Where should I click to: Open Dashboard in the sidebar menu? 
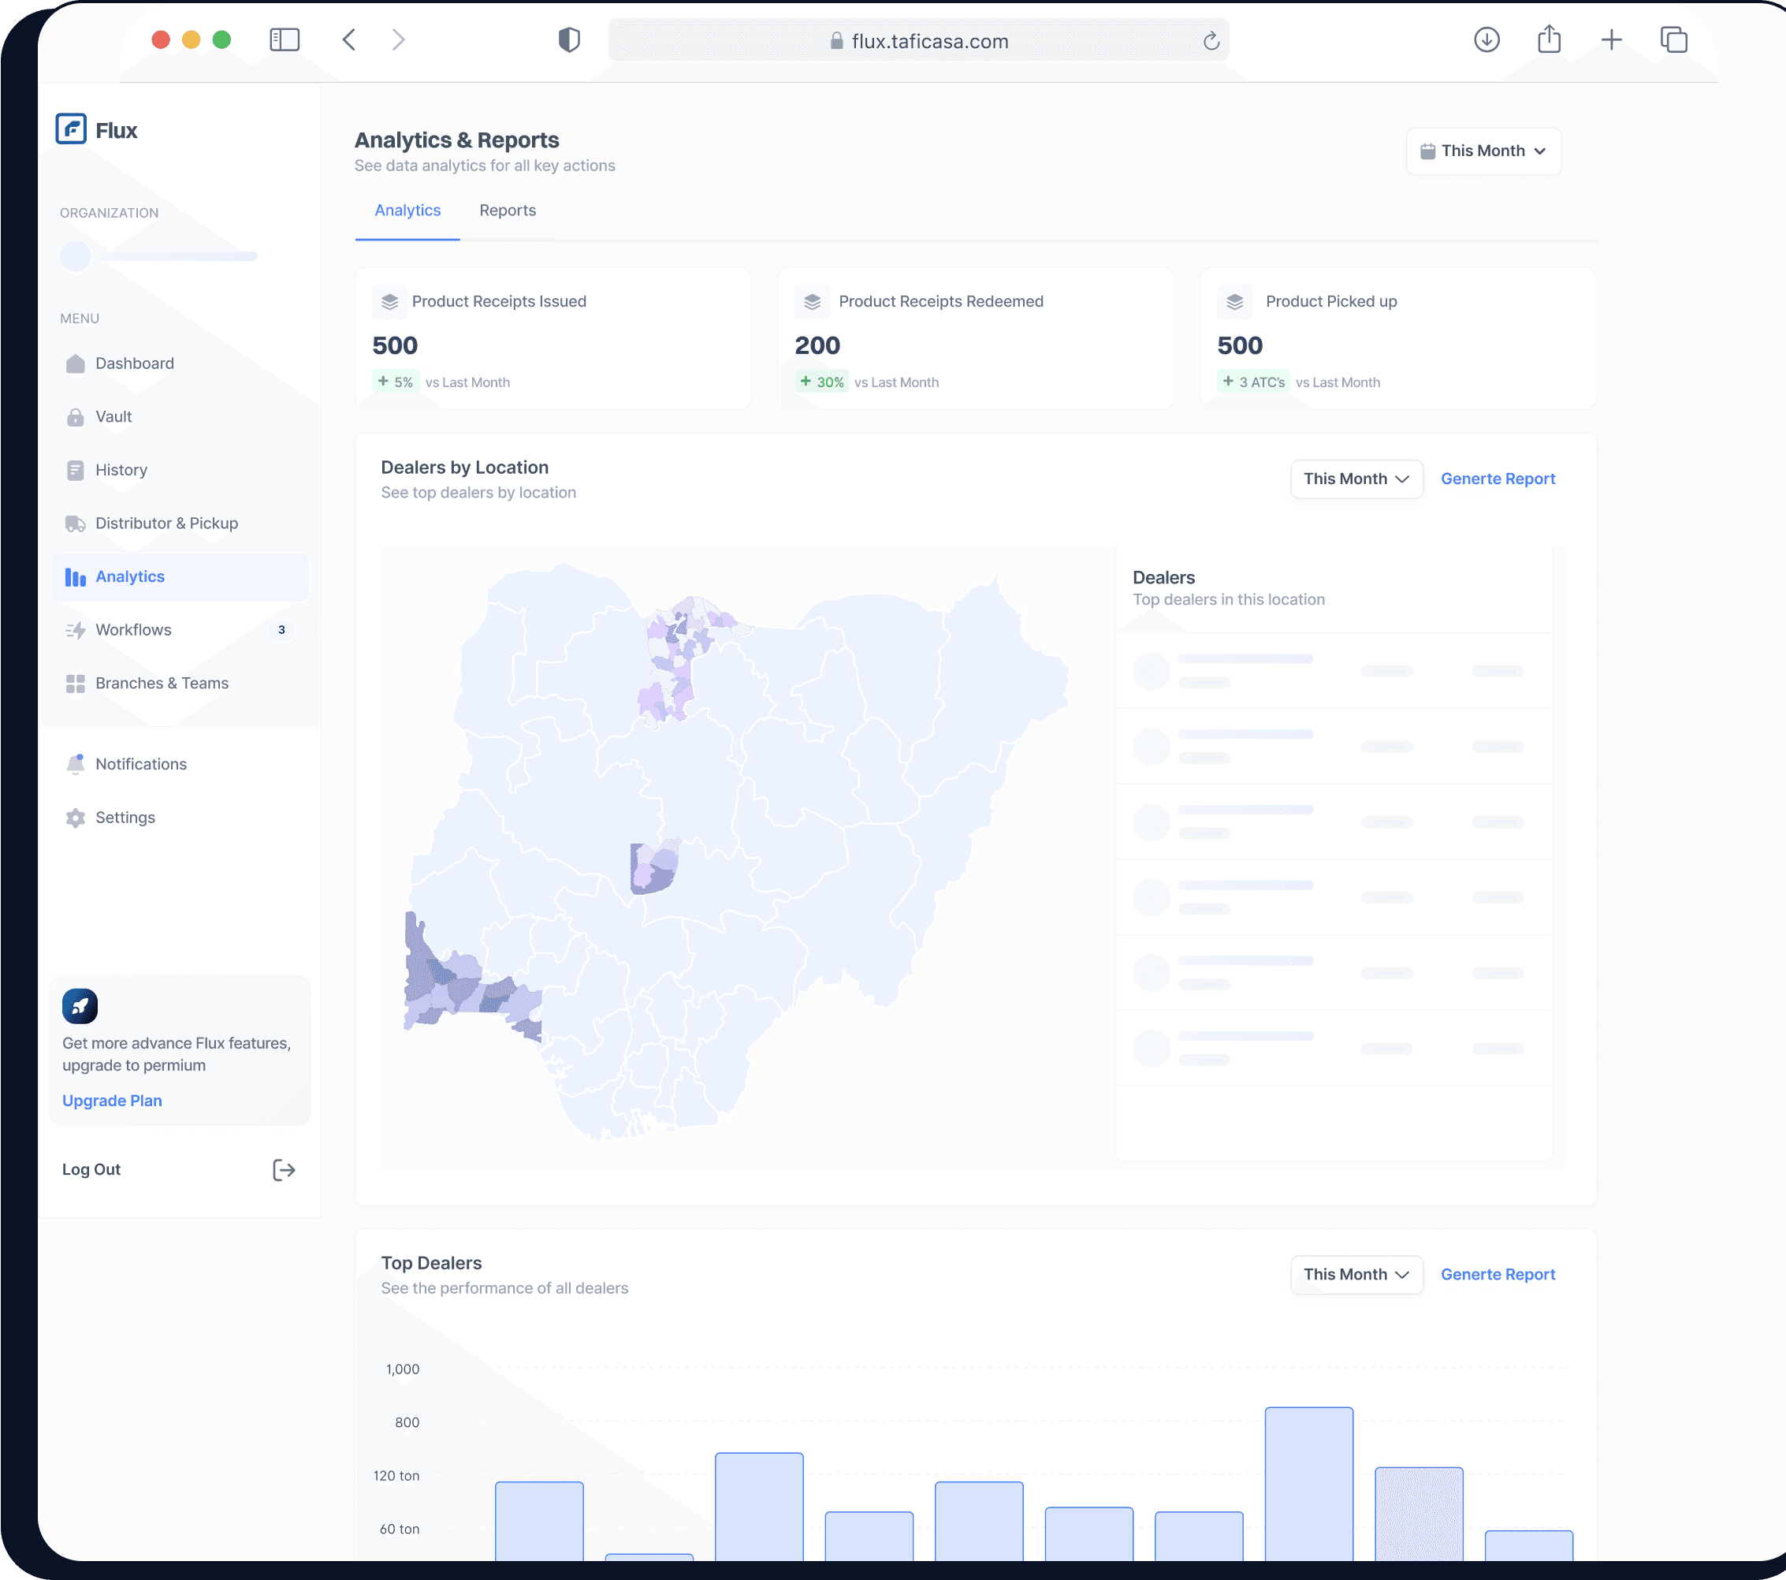pyautogui.click(x=180, y=363)
